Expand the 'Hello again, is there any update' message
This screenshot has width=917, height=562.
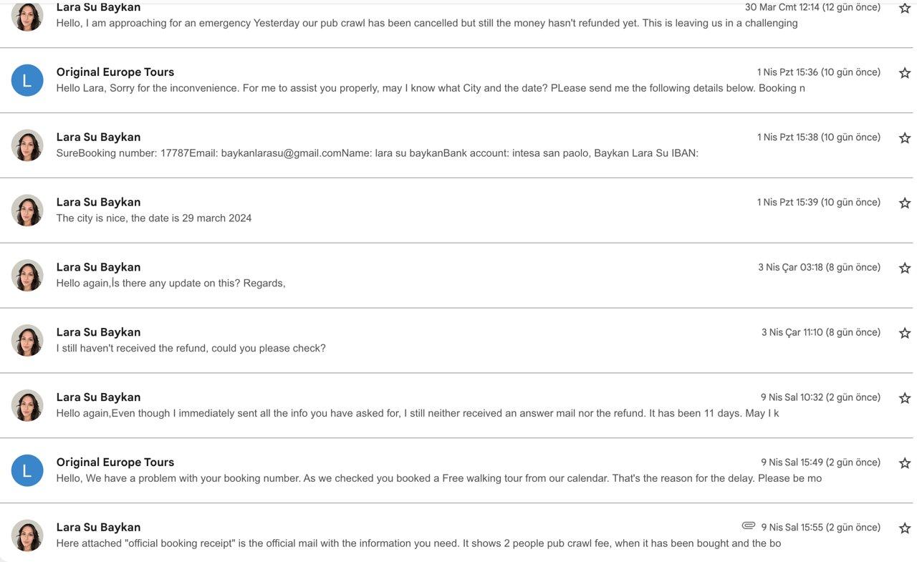click(458, 276)
